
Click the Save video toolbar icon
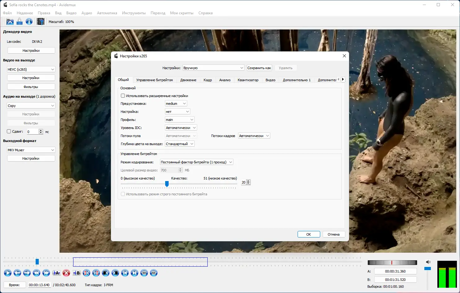tap(20, 21)
